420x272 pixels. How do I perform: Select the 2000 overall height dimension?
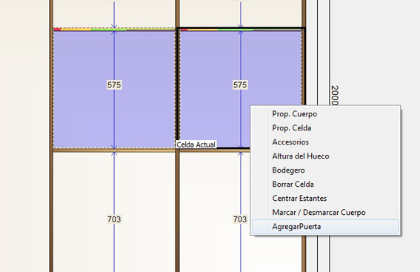point(335,96)
